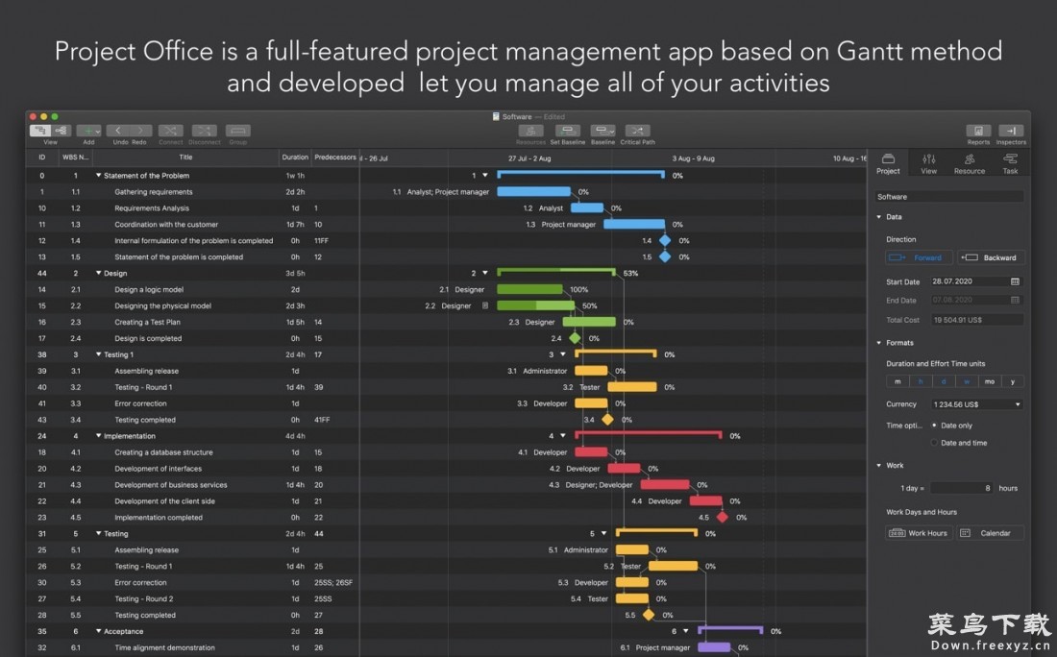The image size is (1057, 657).
Task: Click the Title column header
Action: 186,158
